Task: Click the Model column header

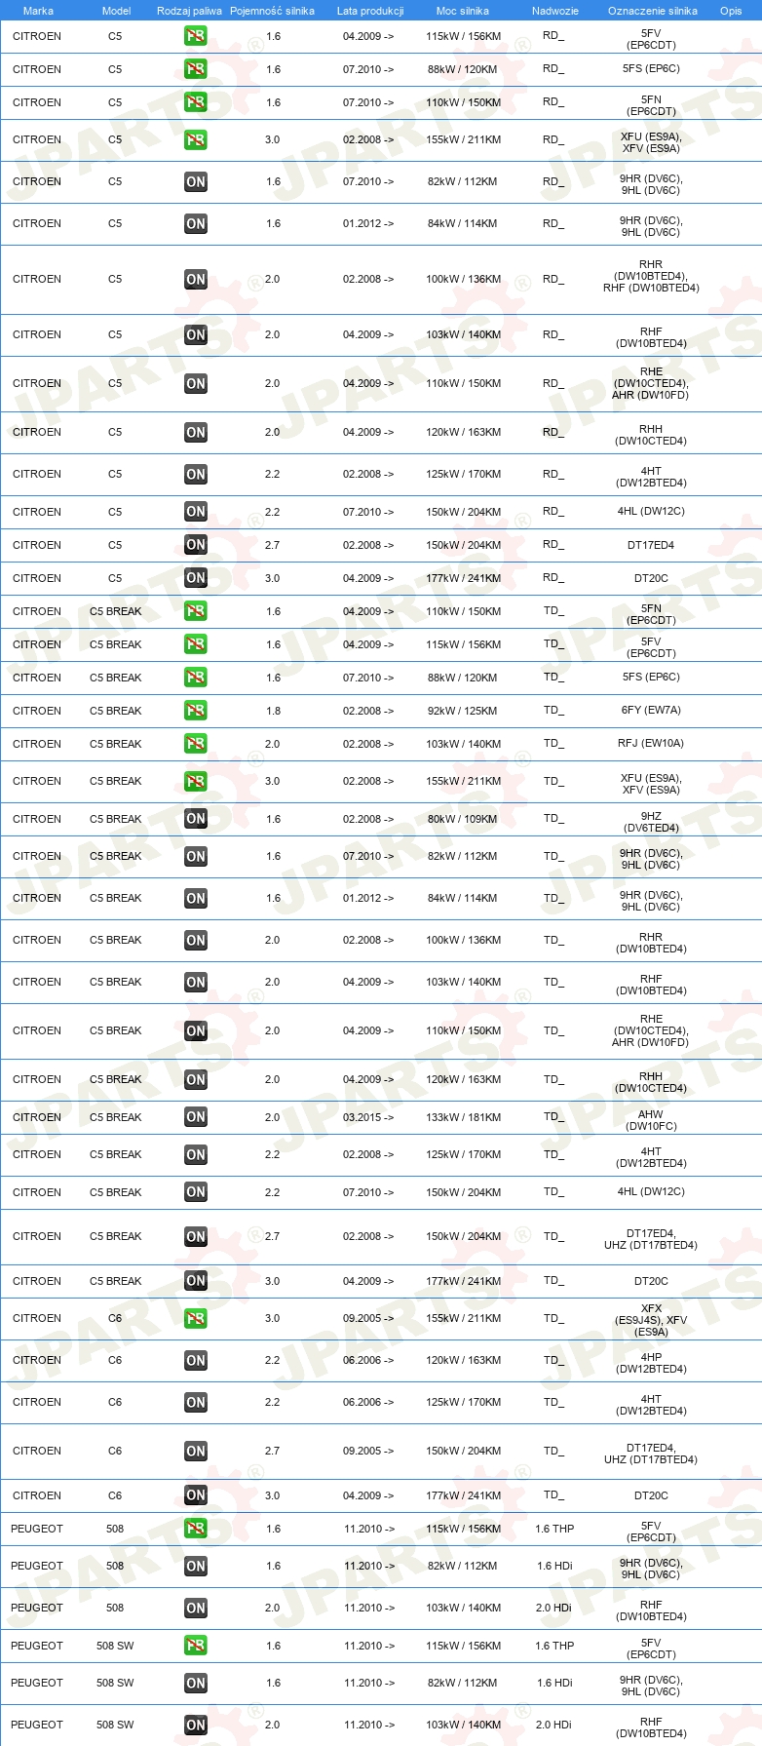Action: click(117, 11)
